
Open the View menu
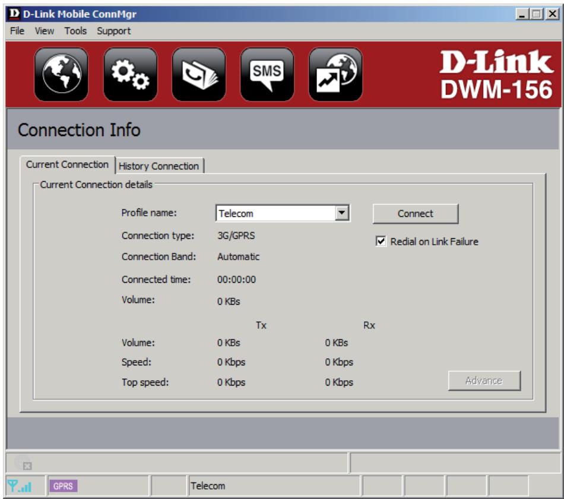coord(45,31)
